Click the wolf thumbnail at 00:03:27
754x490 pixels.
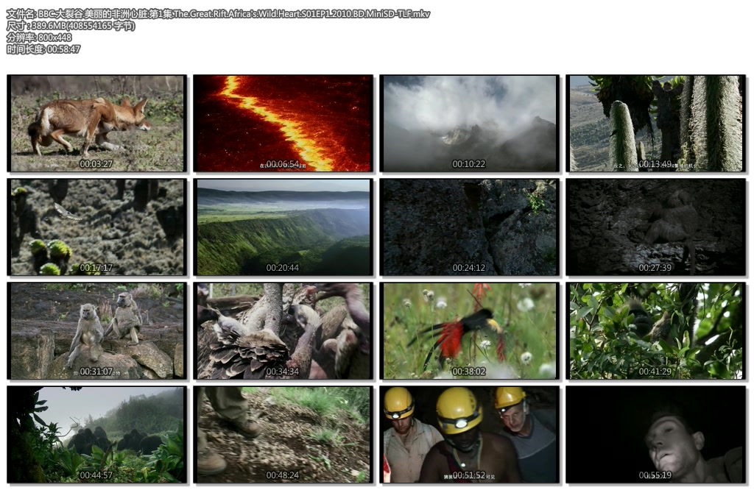click(x=96, y=123)
